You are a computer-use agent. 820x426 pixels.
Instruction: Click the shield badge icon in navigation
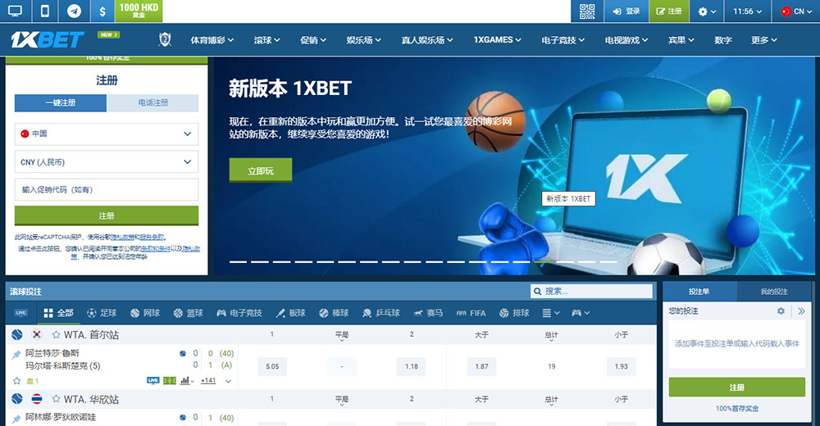165,39
